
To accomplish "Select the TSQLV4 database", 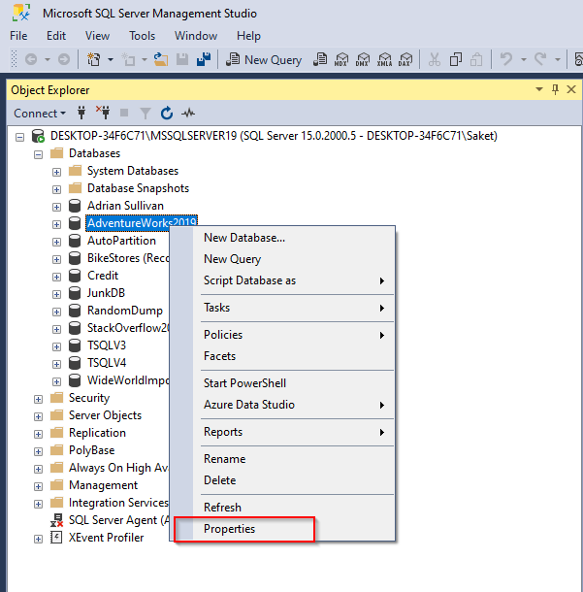I will click(107, 363).
